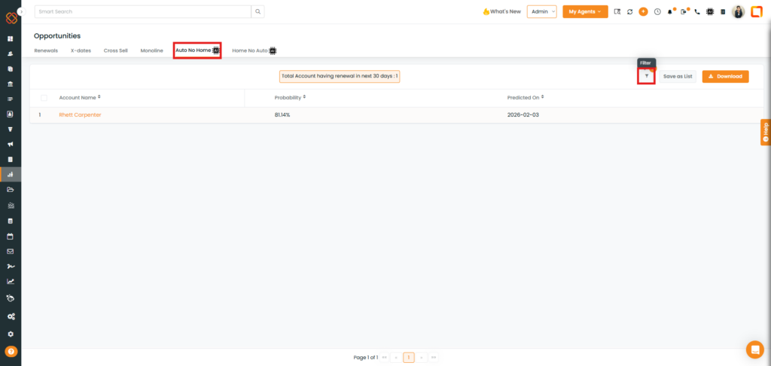Image resolution: width=771 pixels, height=366 pixels.
Task: Click the refresh icon in top bar
Action: coord(629,12)
